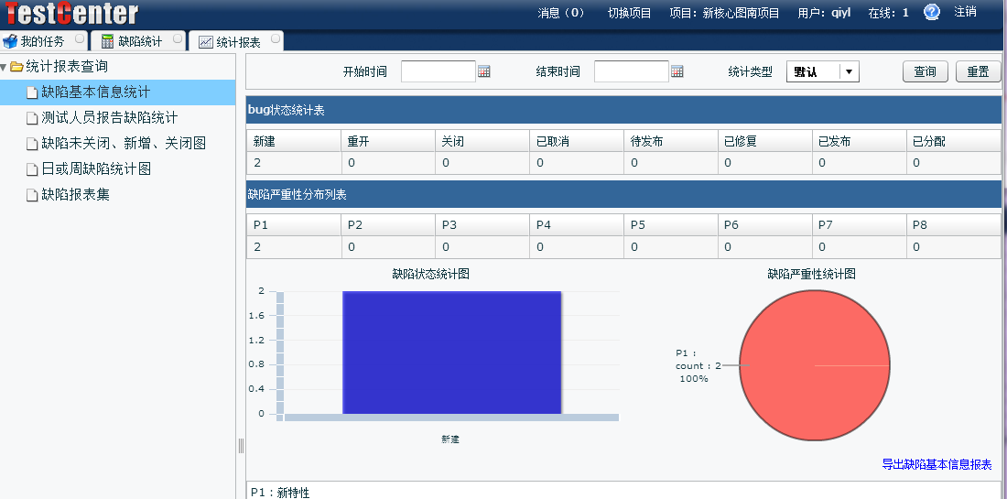Open the 结束时间 calendar picker icon
Image resolution: width=1007 pixels, height=499 pixels.
click(677, 71)
